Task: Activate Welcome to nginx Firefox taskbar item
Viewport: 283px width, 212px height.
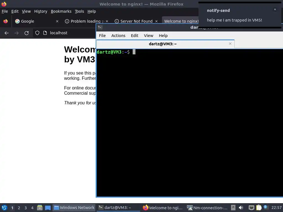Action: (163, 208)
